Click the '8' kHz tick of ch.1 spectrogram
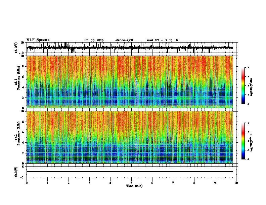266x205 pixels. pyautogui.click(x=23, y=66)
